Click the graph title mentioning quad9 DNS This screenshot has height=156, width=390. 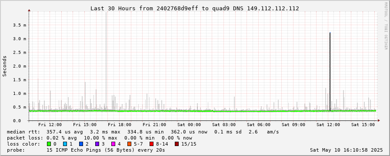[194, 8]
